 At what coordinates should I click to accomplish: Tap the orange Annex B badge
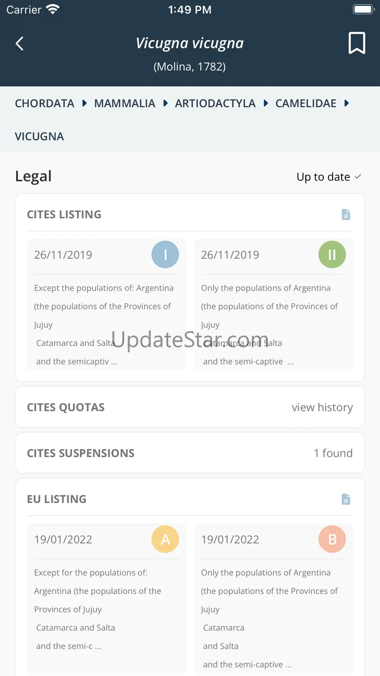(x=332, y=539)
